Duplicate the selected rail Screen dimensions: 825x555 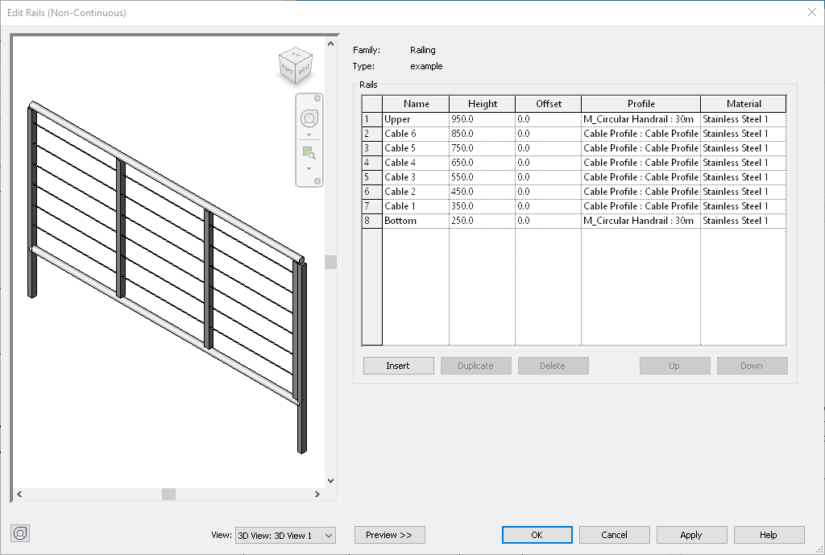475,365
